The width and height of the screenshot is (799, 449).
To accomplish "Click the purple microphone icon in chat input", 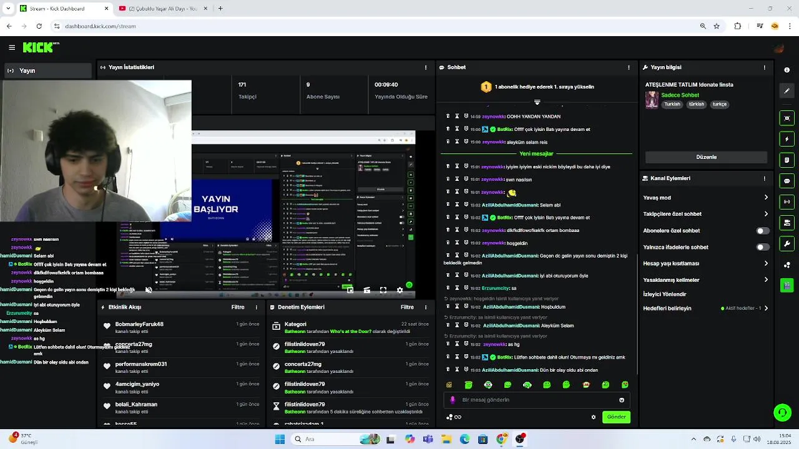I will [x=453, y=400].
